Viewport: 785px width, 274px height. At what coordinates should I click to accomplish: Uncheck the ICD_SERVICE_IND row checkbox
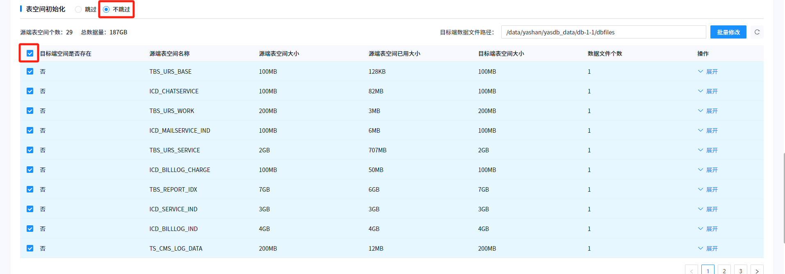30,209
